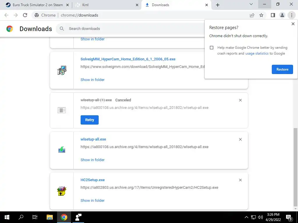Open the Windows Start menu
The width and height of the screenshot is (298, 223).
[x=7, y=217]
